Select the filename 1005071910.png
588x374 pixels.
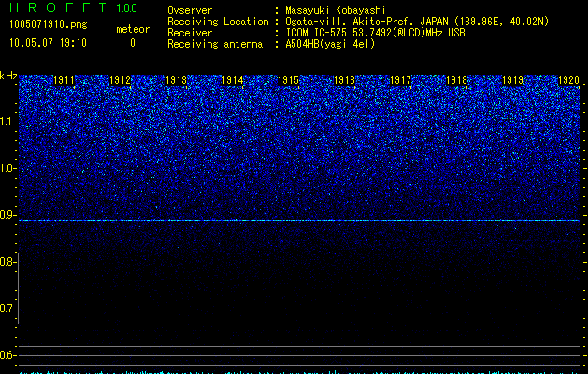pyautogui.click(x=49, y=24)
